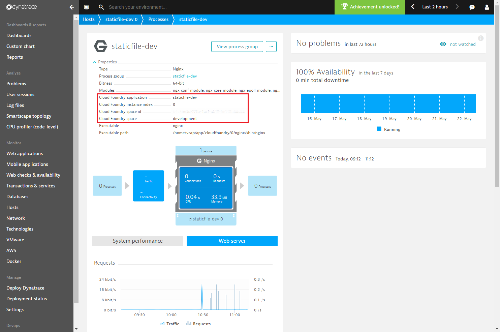Click the 33.9 MB Memory metric

click(x=219, y=199)
